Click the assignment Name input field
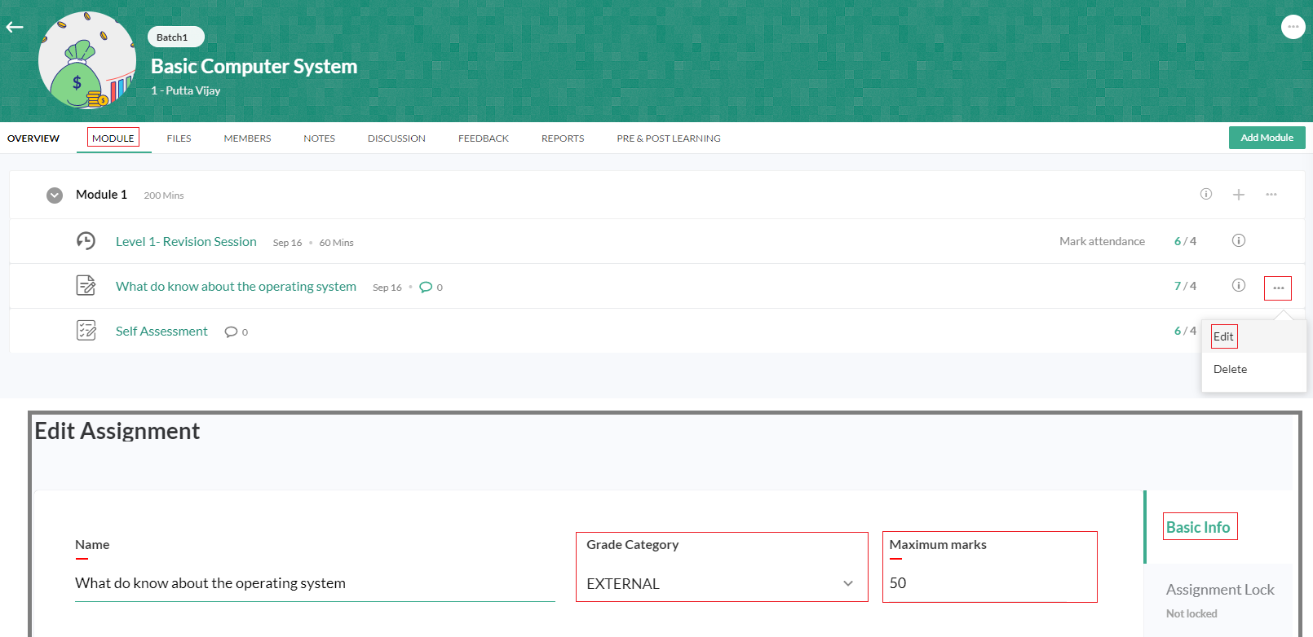Viewport: 1313px width, 637px height. coord(315,583)
